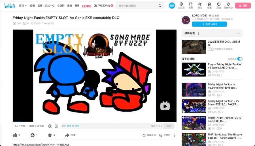Open Sonic.EXE 2.0 : FAKER title
The height and width of the screenshot is (146, 255).
coord(224,103)
